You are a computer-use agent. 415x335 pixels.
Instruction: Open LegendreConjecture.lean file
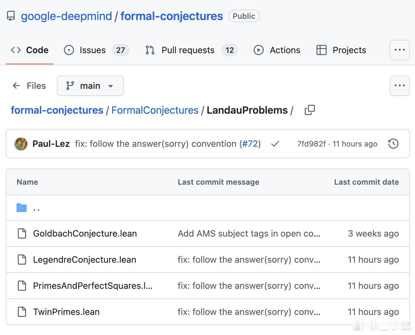85,260
